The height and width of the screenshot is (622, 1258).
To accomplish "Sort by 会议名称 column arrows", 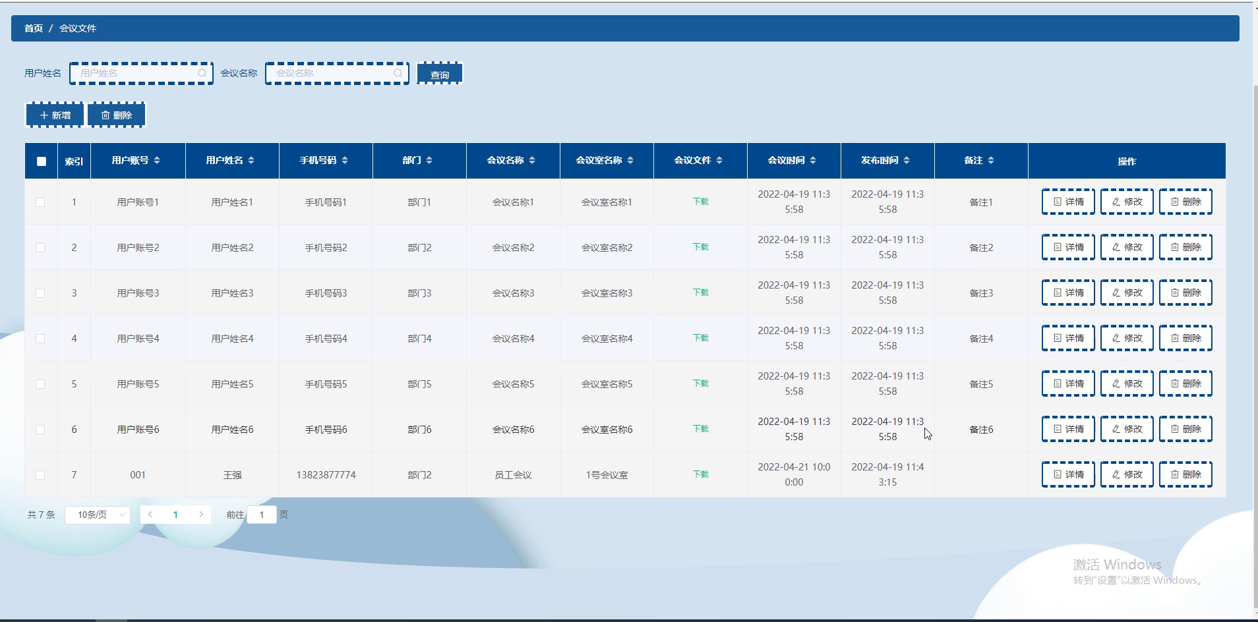I will tap(532, 160).
